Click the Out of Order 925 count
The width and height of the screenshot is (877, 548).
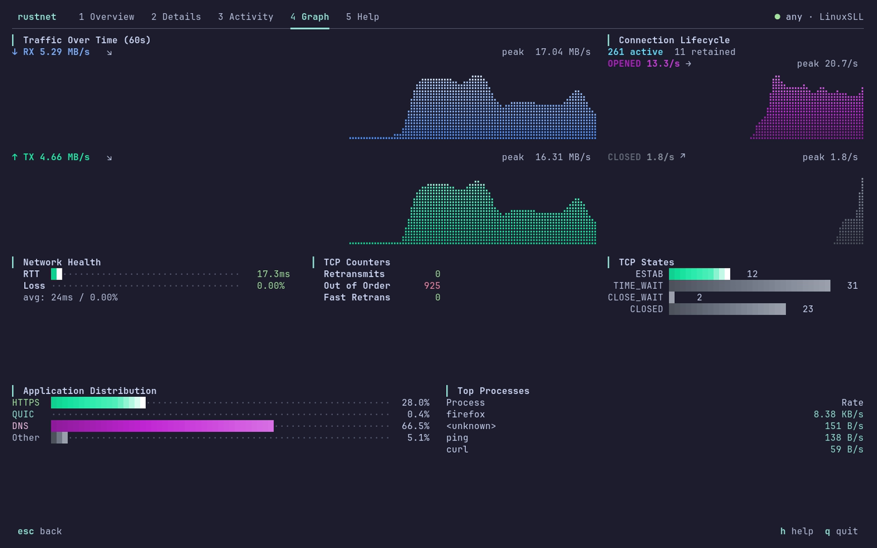[432, 286]
